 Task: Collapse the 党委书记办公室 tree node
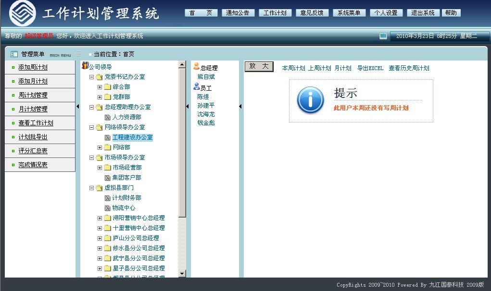point(92,77)
